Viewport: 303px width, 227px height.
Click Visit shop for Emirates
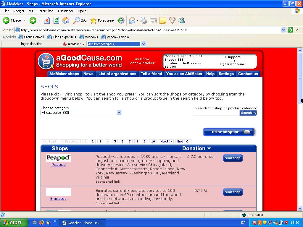coord(233,192)
